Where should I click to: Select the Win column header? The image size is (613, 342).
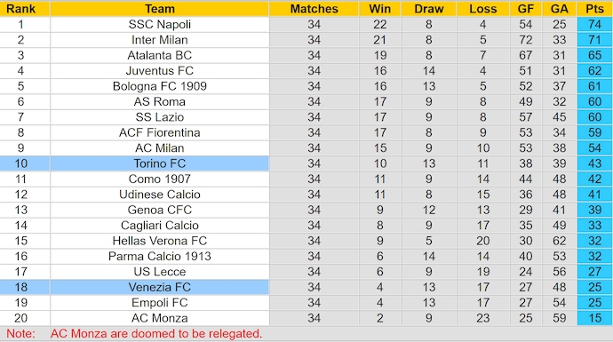pos(380,9)
